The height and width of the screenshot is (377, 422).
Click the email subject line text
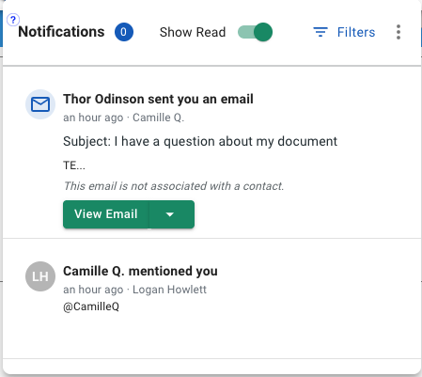coord(200,141)
